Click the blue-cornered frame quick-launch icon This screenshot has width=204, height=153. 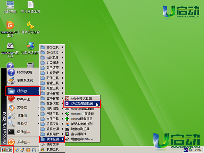click(x=34, y=150)
